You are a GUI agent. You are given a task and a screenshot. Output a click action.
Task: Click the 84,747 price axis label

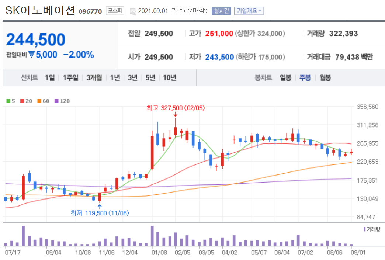point(366,217)
